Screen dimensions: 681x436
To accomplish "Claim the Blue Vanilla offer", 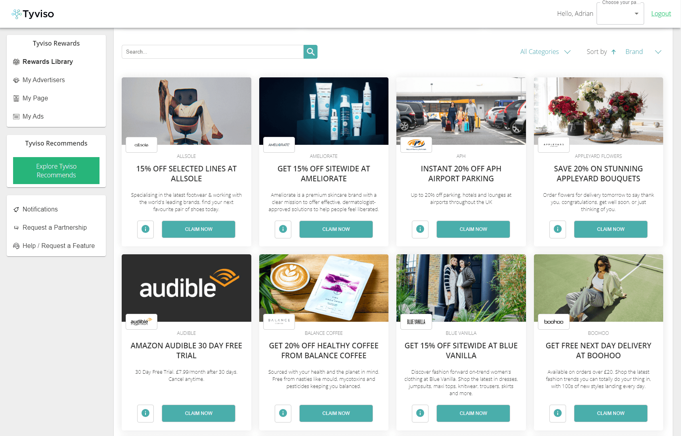I will [x=473, y=413].
